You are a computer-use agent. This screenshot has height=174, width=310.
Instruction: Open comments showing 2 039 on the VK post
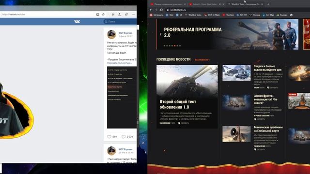pyautogui.click(x=127, y=136)
